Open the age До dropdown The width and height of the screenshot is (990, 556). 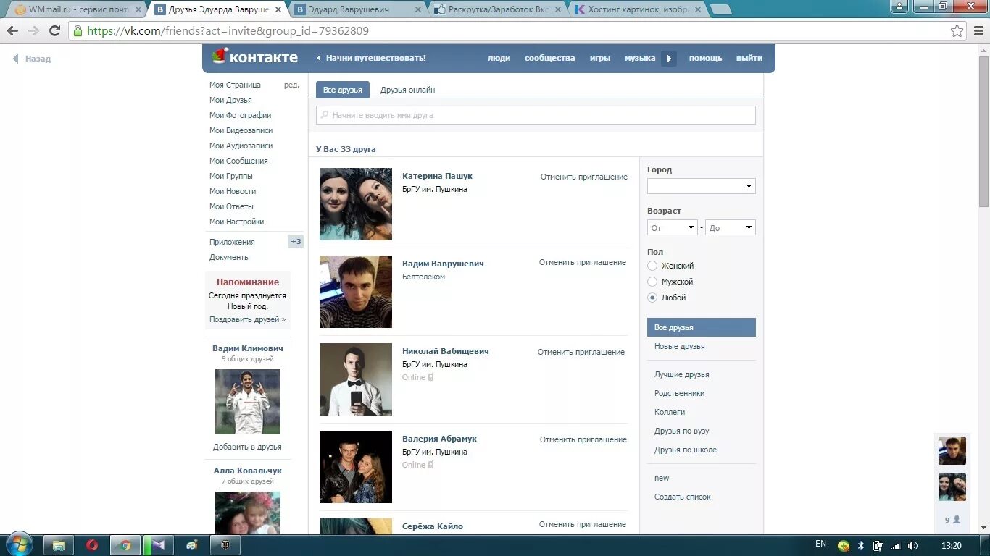pos(730,227)
